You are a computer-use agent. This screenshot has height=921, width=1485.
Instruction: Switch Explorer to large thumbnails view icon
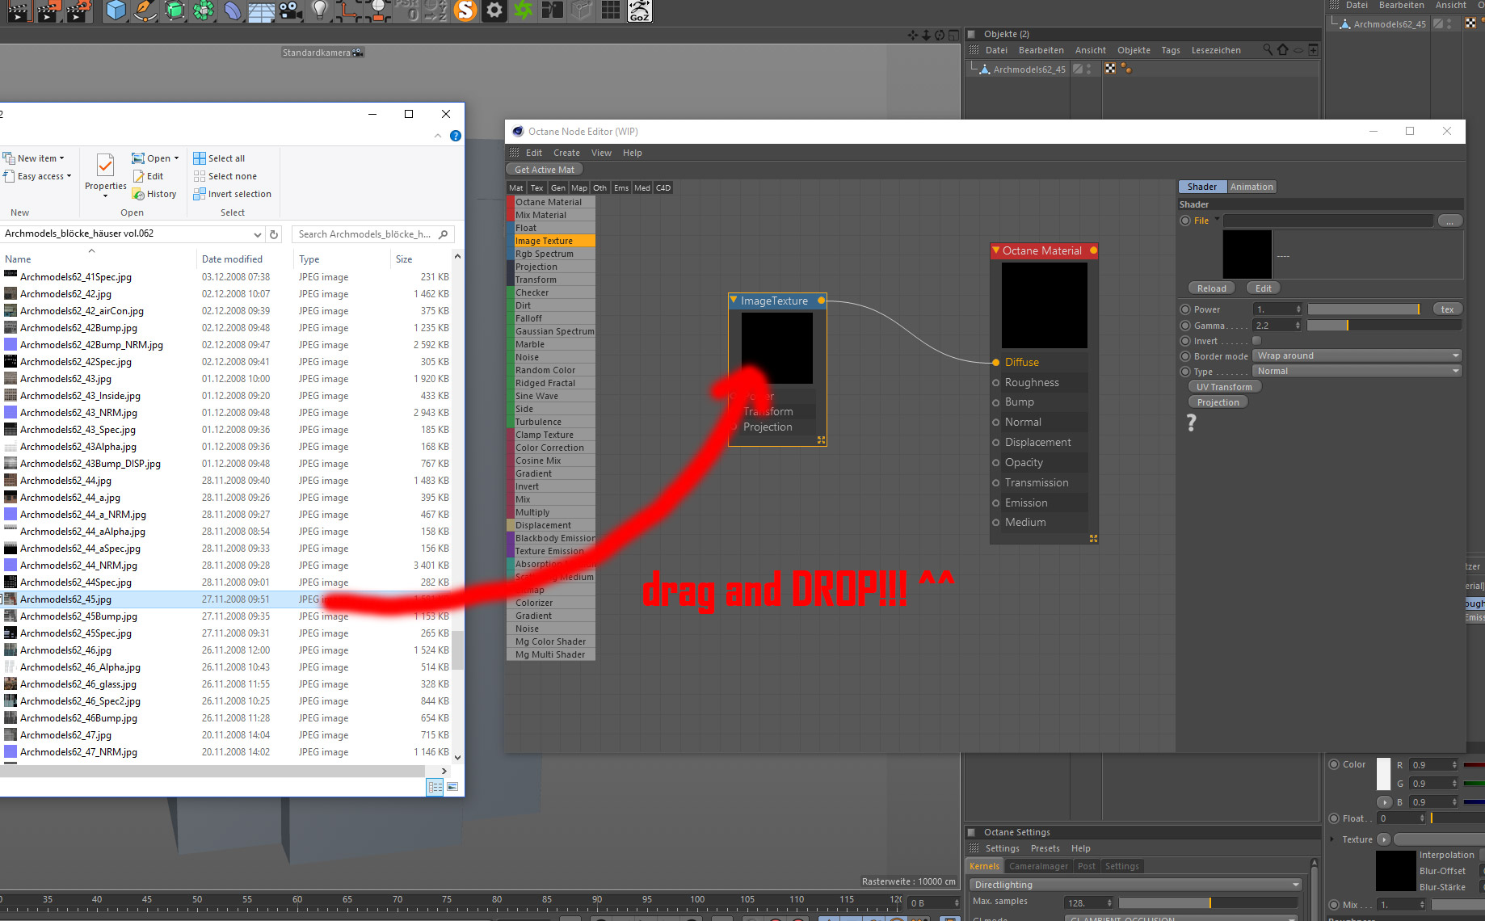452,787
